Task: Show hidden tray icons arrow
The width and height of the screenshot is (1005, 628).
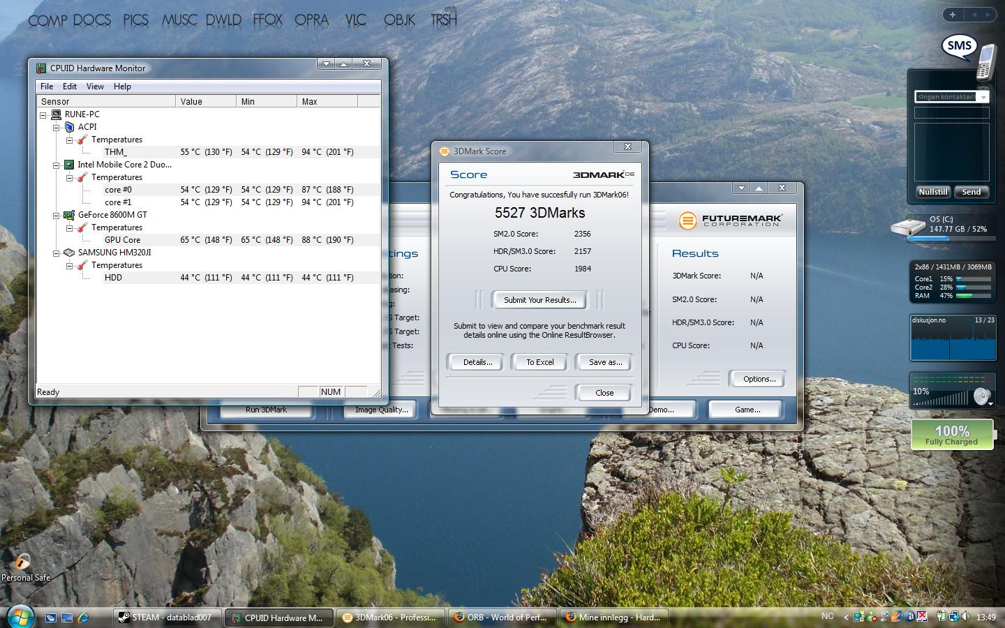Action: 846,618
